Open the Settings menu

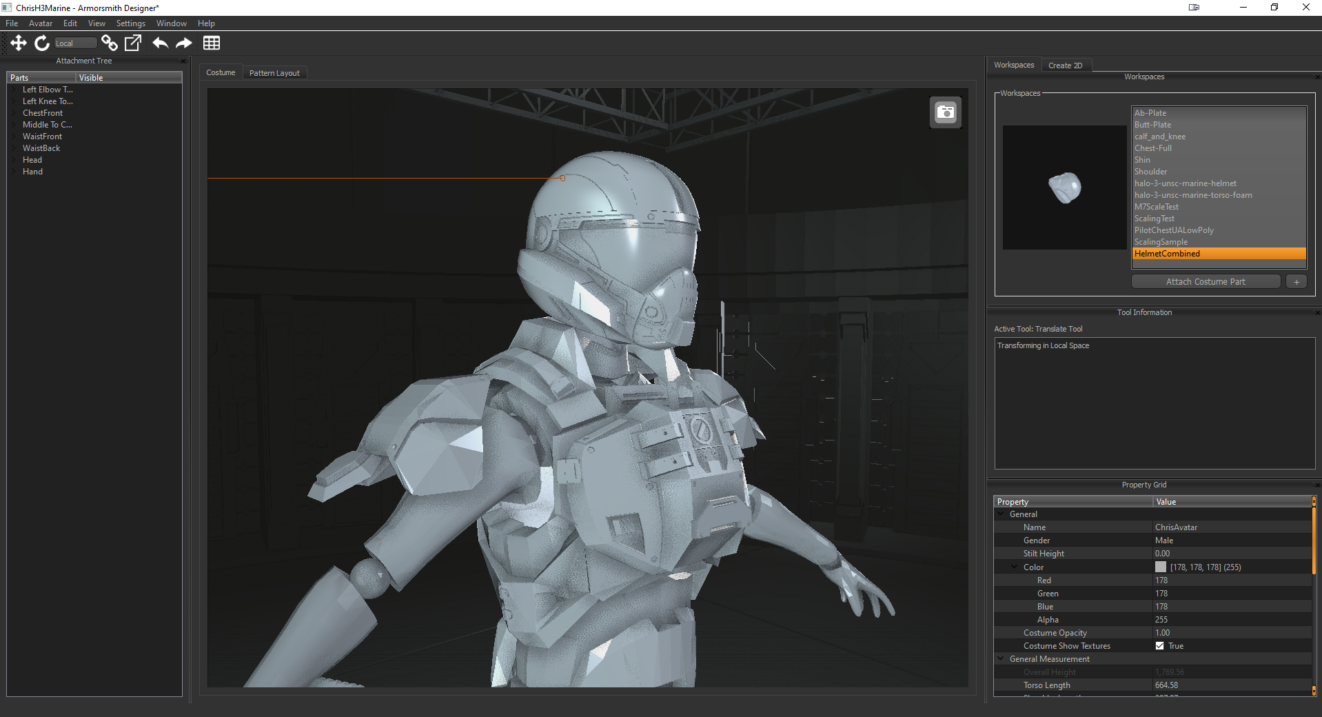pos(130,23)
